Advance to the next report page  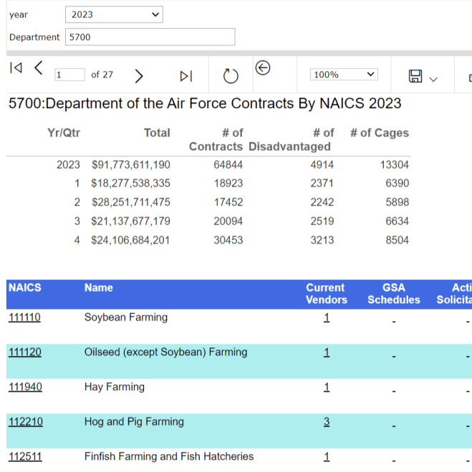pos(138,76)
